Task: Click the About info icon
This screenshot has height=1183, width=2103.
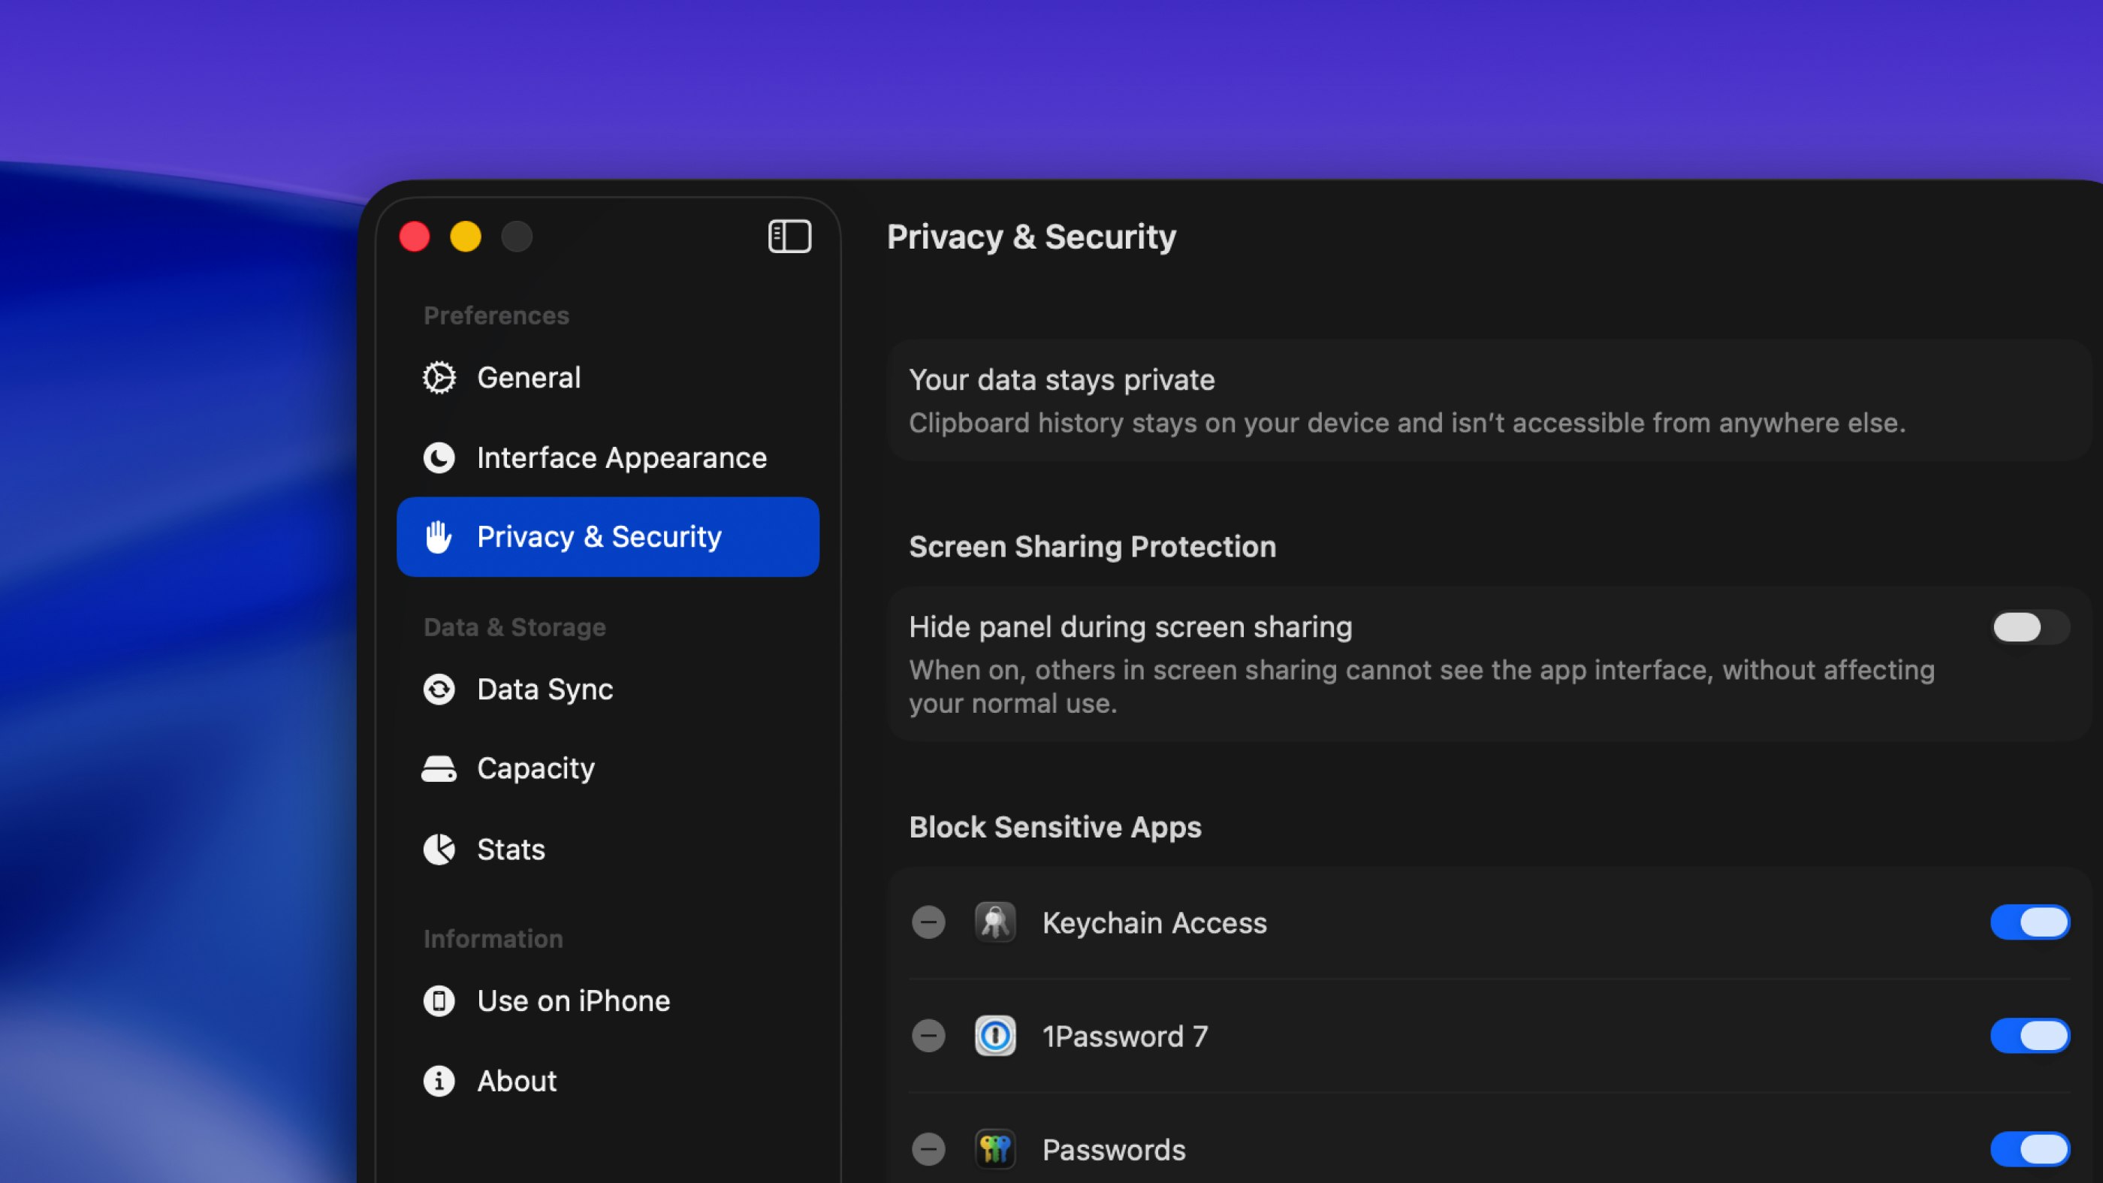Action: 439,1081
